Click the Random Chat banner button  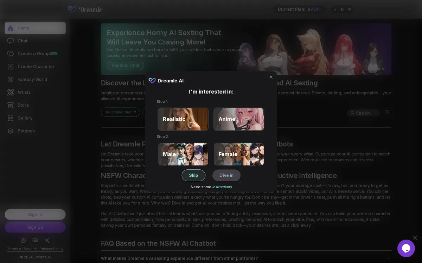126,66
